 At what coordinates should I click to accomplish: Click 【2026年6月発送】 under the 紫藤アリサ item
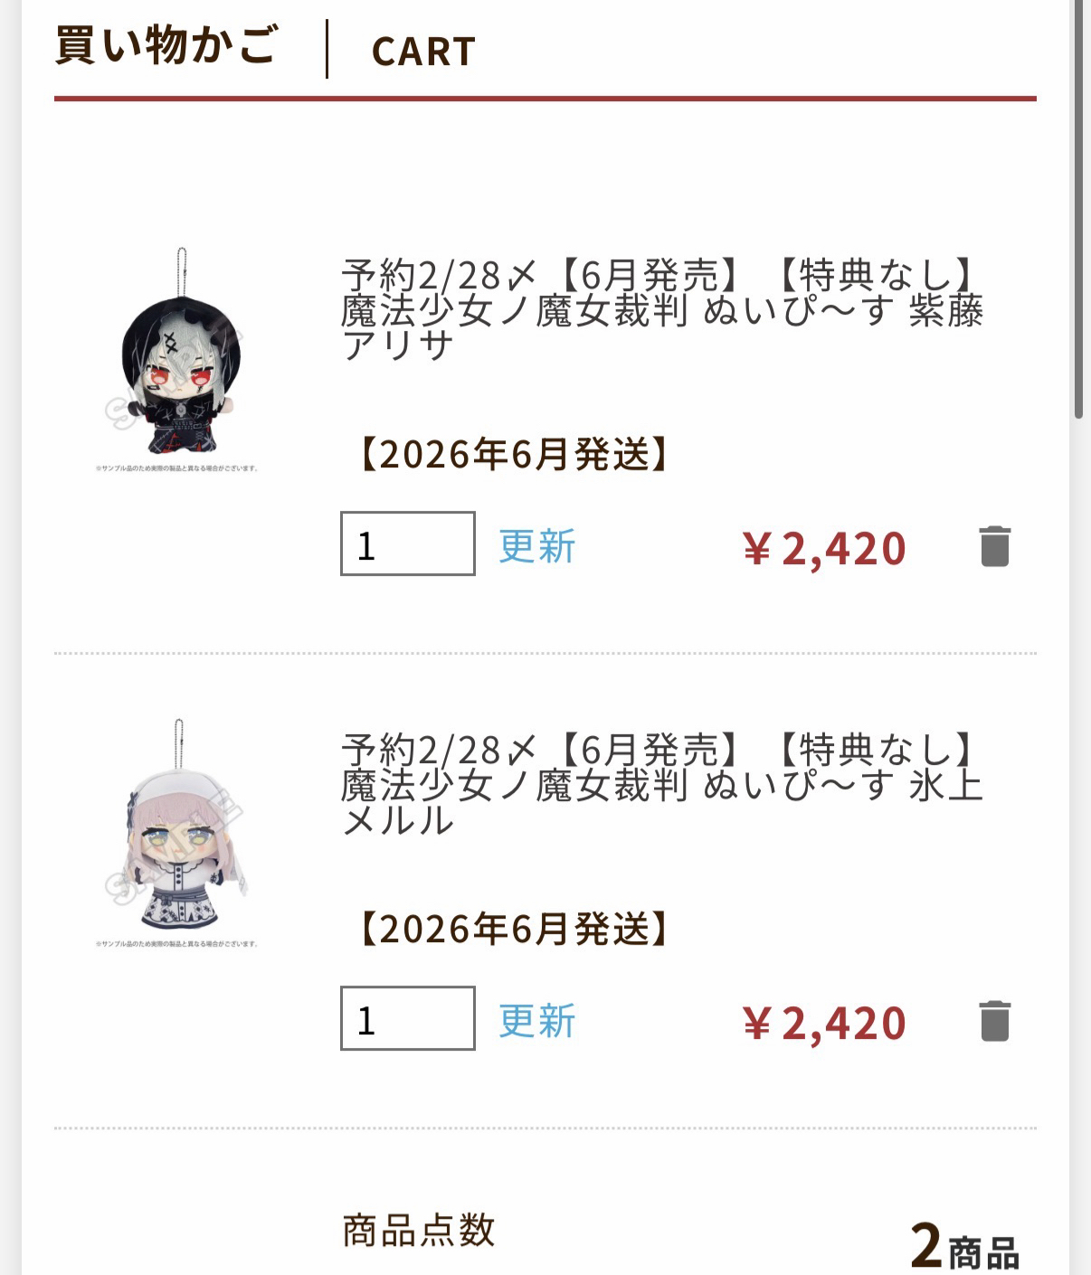click(514, 454)
